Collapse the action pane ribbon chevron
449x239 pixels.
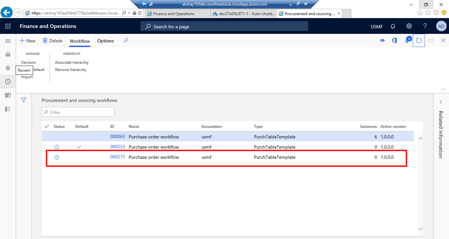point(443,89)
